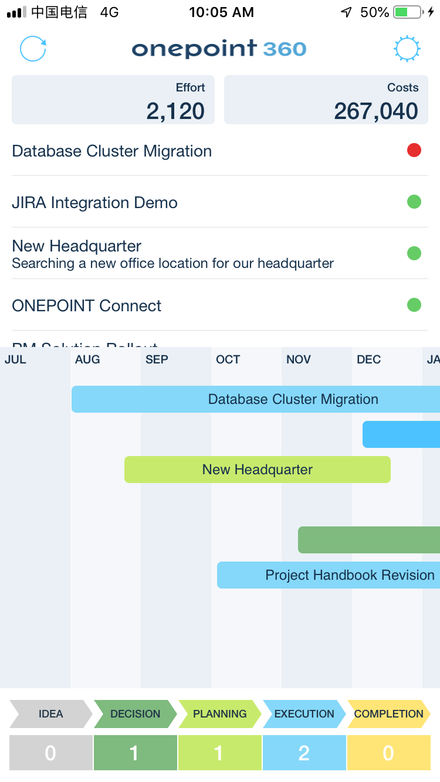440x782 pixels.
Task: Filter by IDEA phase
Action: [x=51, y=714]
